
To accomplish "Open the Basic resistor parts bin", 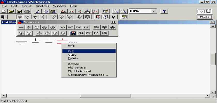I will point(28,17).
